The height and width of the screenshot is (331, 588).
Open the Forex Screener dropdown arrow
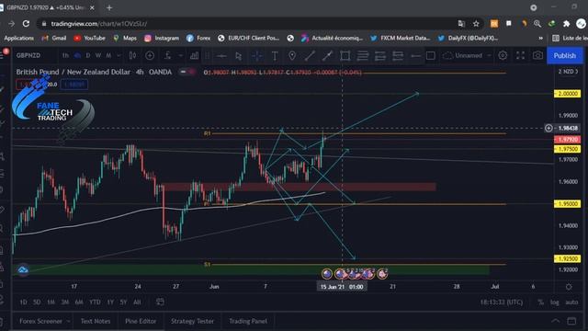click(68, 321)
